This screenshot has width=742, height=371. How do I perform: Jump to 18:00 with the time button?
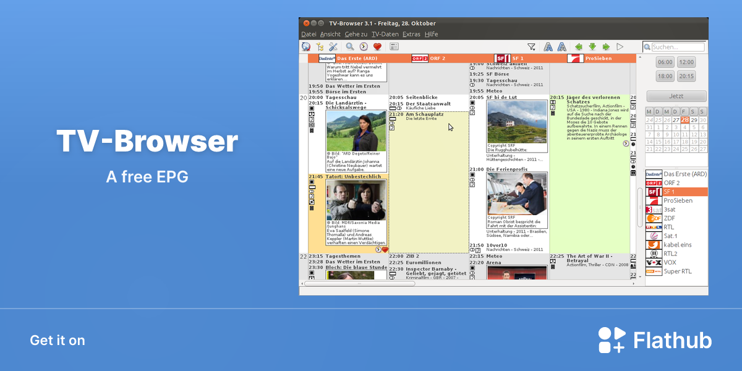point(665,76)
